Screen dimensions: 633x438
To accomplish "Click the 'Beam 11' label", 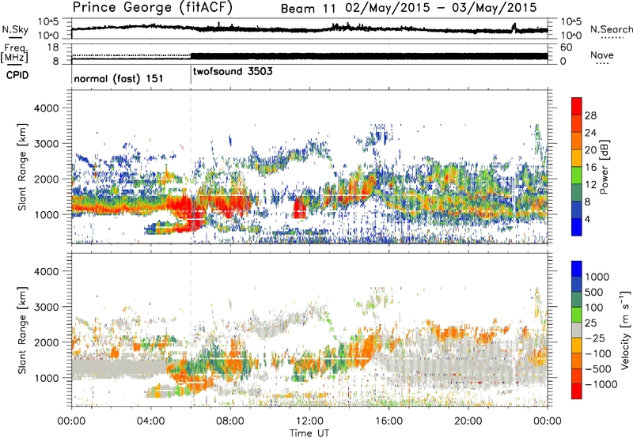I will click(x=308, y=9).
